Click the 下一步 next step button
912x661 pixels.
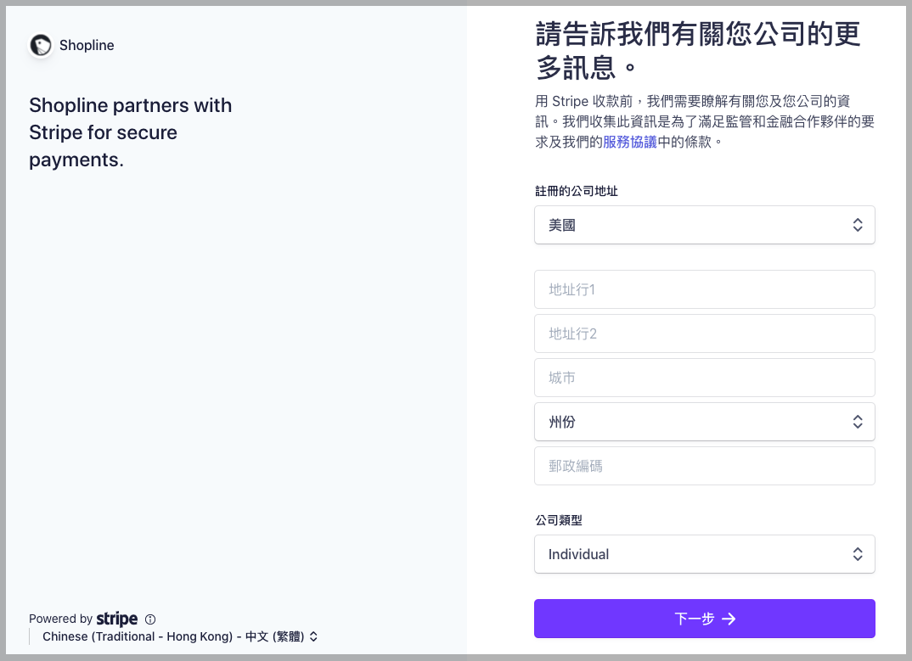[x=705, y=619]
